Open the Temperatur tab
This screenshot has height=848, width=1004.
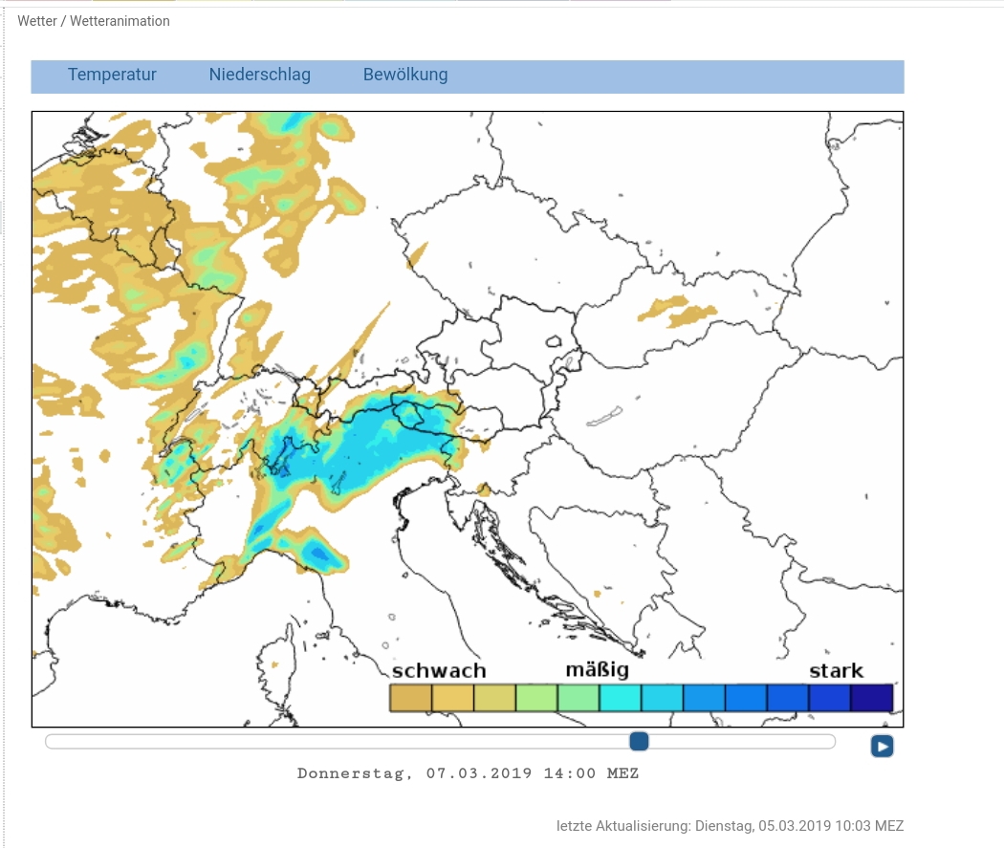[x=112, y=75]
